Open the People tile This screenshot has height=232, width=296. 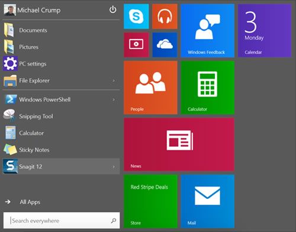tap(150, 88)
